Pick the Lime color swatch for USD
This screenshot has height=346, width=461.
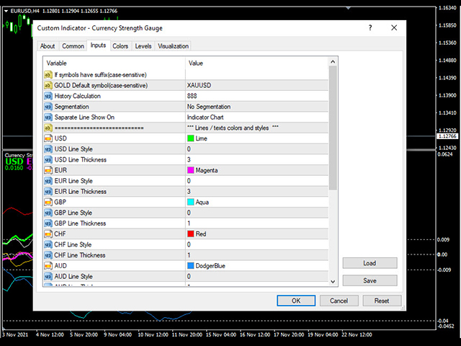(191, 138)
